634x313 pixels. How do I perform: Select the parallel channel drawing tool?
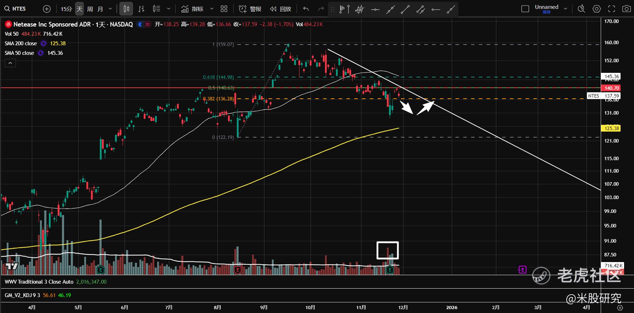click(x=421, y=10)
